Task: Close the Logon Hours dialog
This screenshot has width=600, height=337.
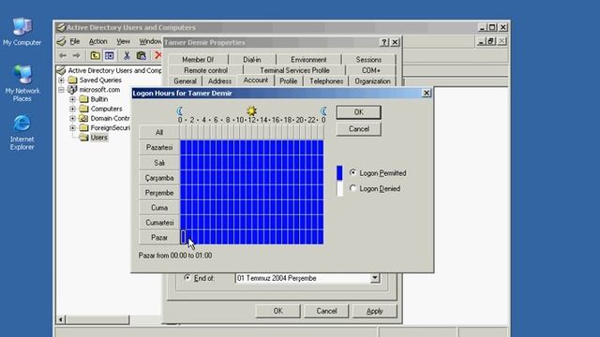Action: 427,93
